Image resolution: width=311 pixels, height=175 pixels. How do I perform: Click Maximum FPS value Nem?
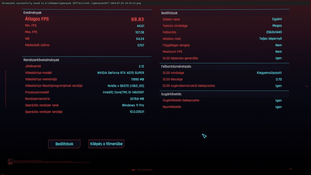[278, 52]
